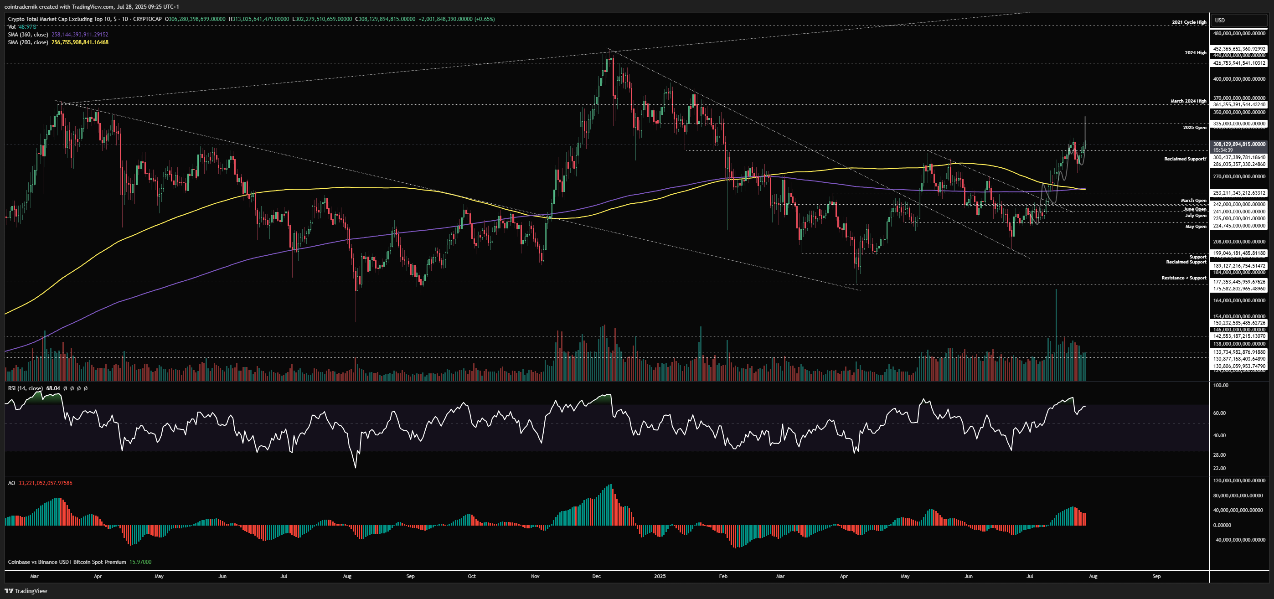
Task: Click the July Open level label
Action: [x=1195, y=216]
